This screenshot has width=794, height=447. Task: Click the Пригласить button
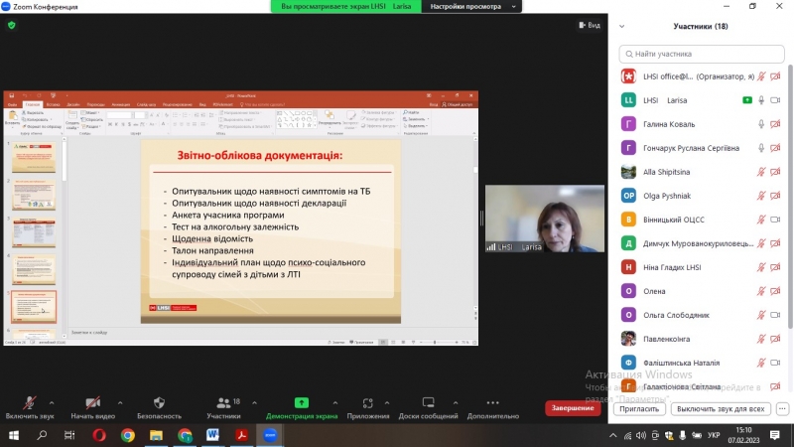point(639,408)
